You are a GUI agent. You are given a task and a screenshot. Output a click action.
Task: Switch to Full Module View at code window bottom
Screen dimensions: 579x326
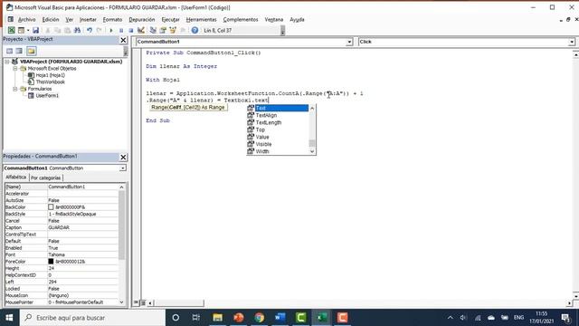[143, 302]
